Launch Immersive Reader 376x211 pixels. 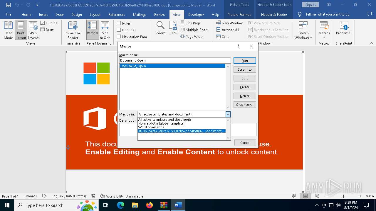pyautogui.click(x=73, y=30)
